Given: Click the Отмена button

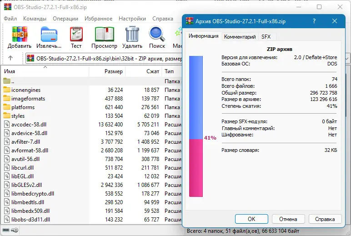Looking at the screenshot, I should (288, 219).
